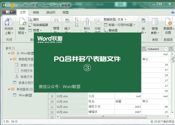Click the Group By (分组依据) icon
This screenshot has width=175, height=125.
coord(98,22)
